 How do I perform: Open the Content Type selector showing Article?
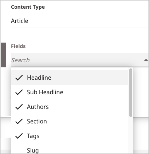click(x=80, y=21)
